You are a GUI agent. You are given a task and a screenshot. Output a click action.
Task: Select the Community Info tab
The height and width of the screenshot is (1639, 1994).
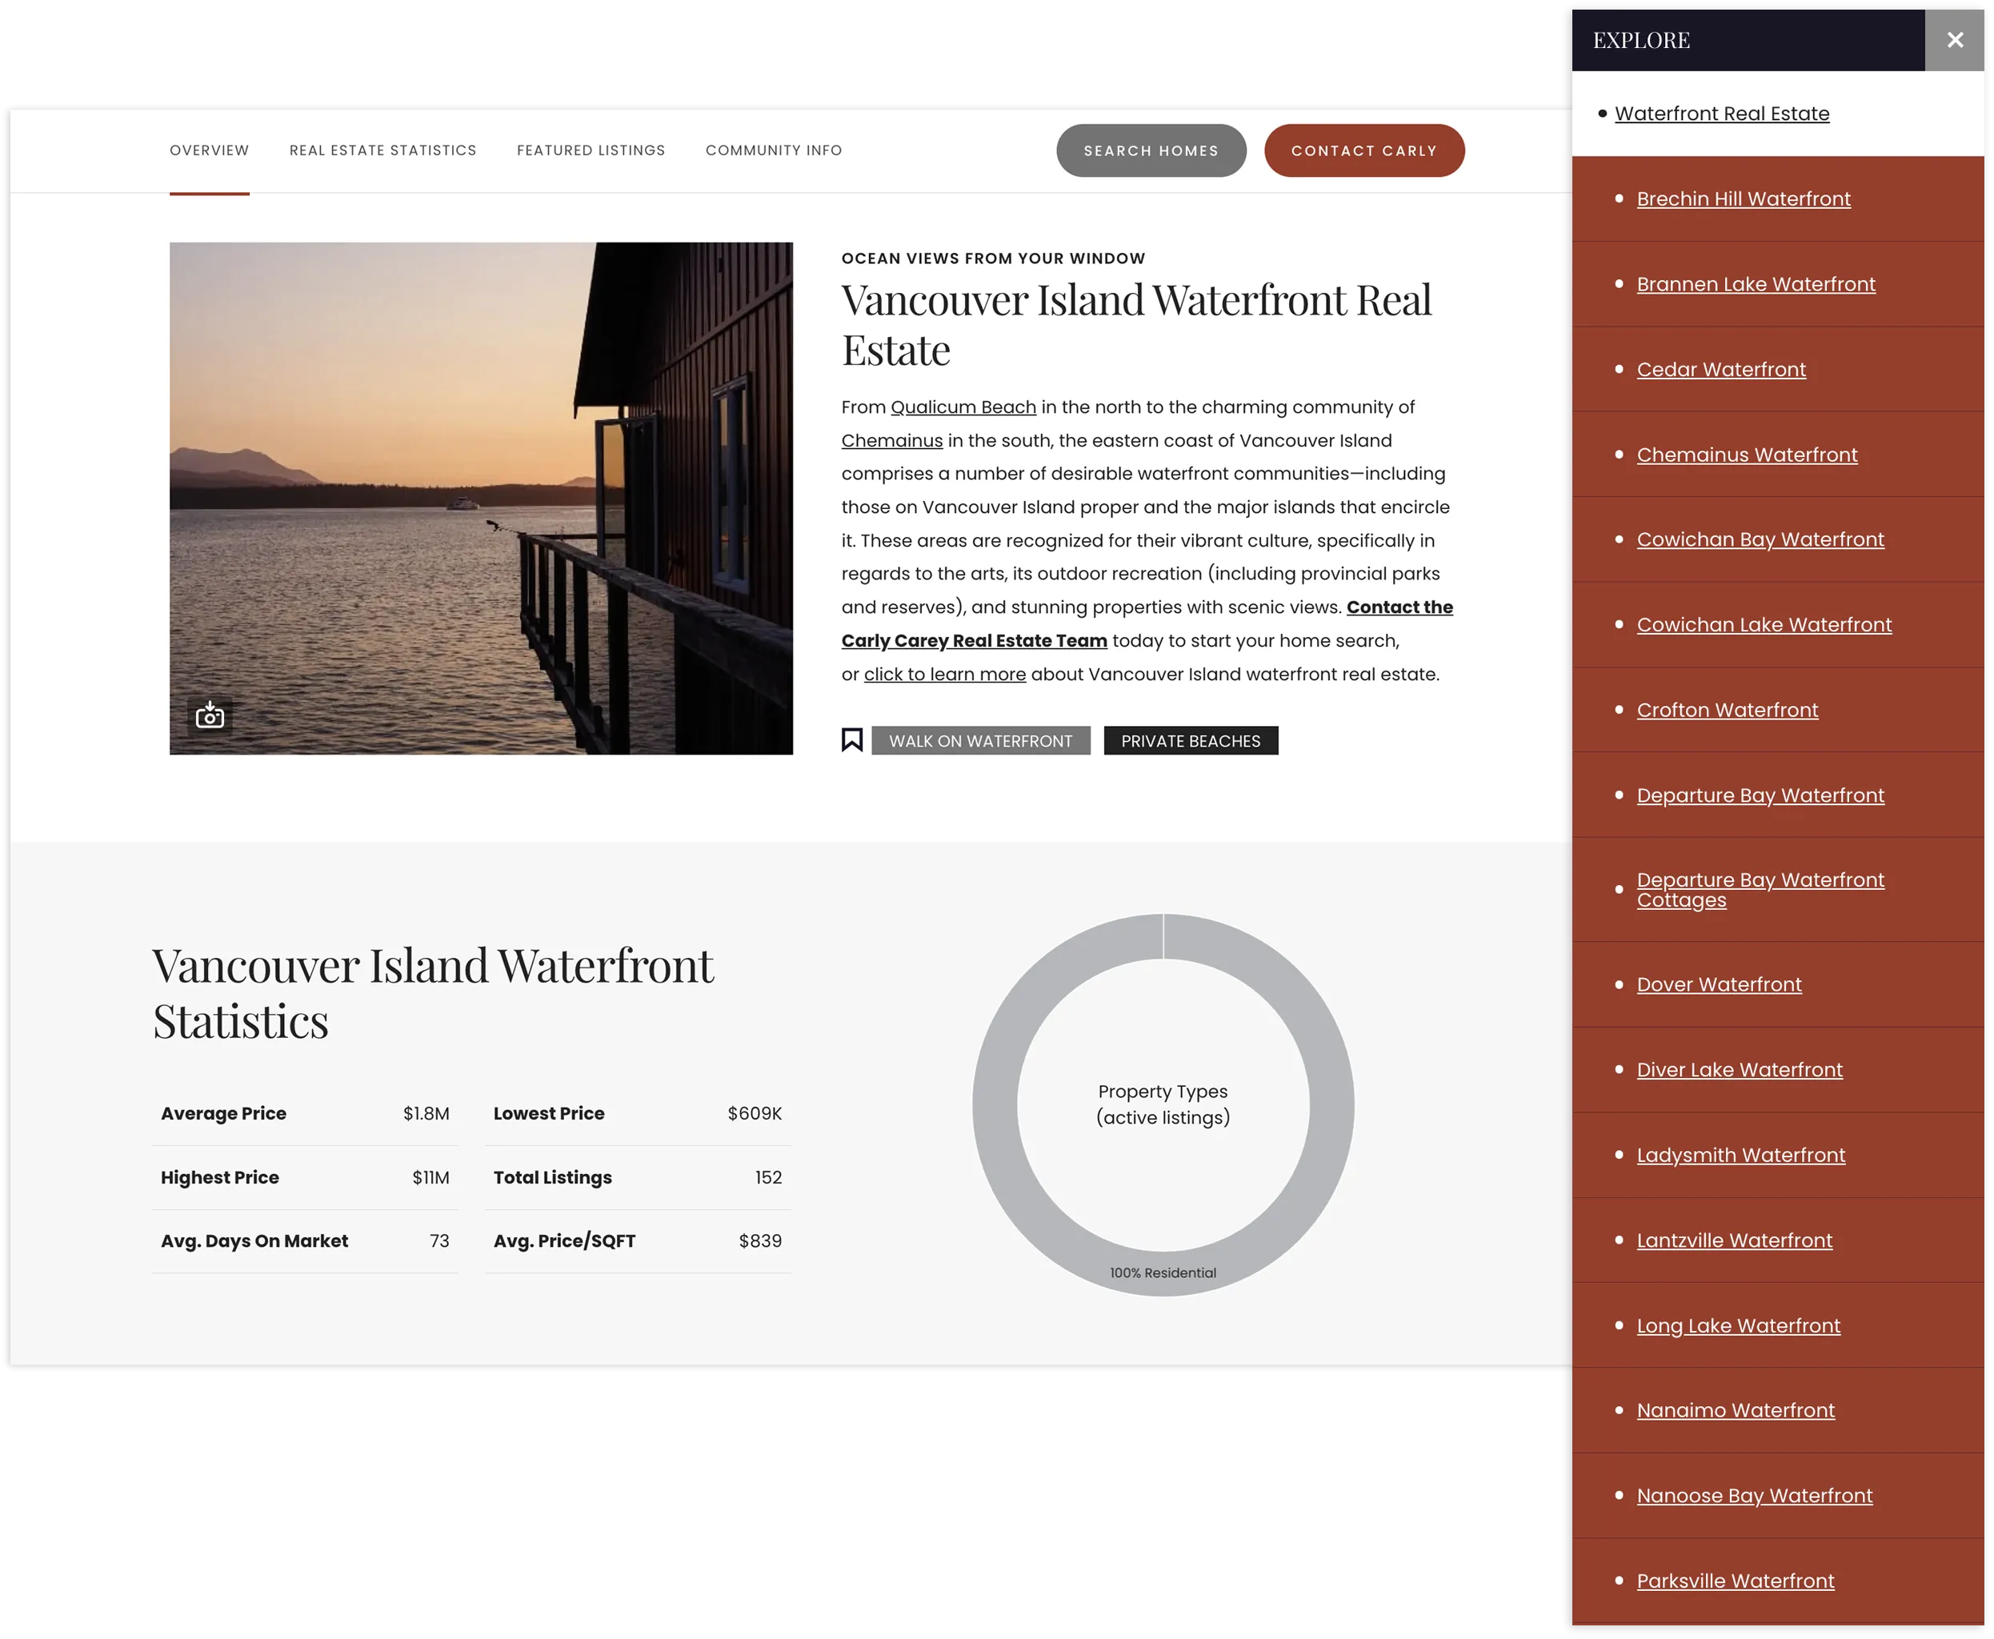(773, 150)
